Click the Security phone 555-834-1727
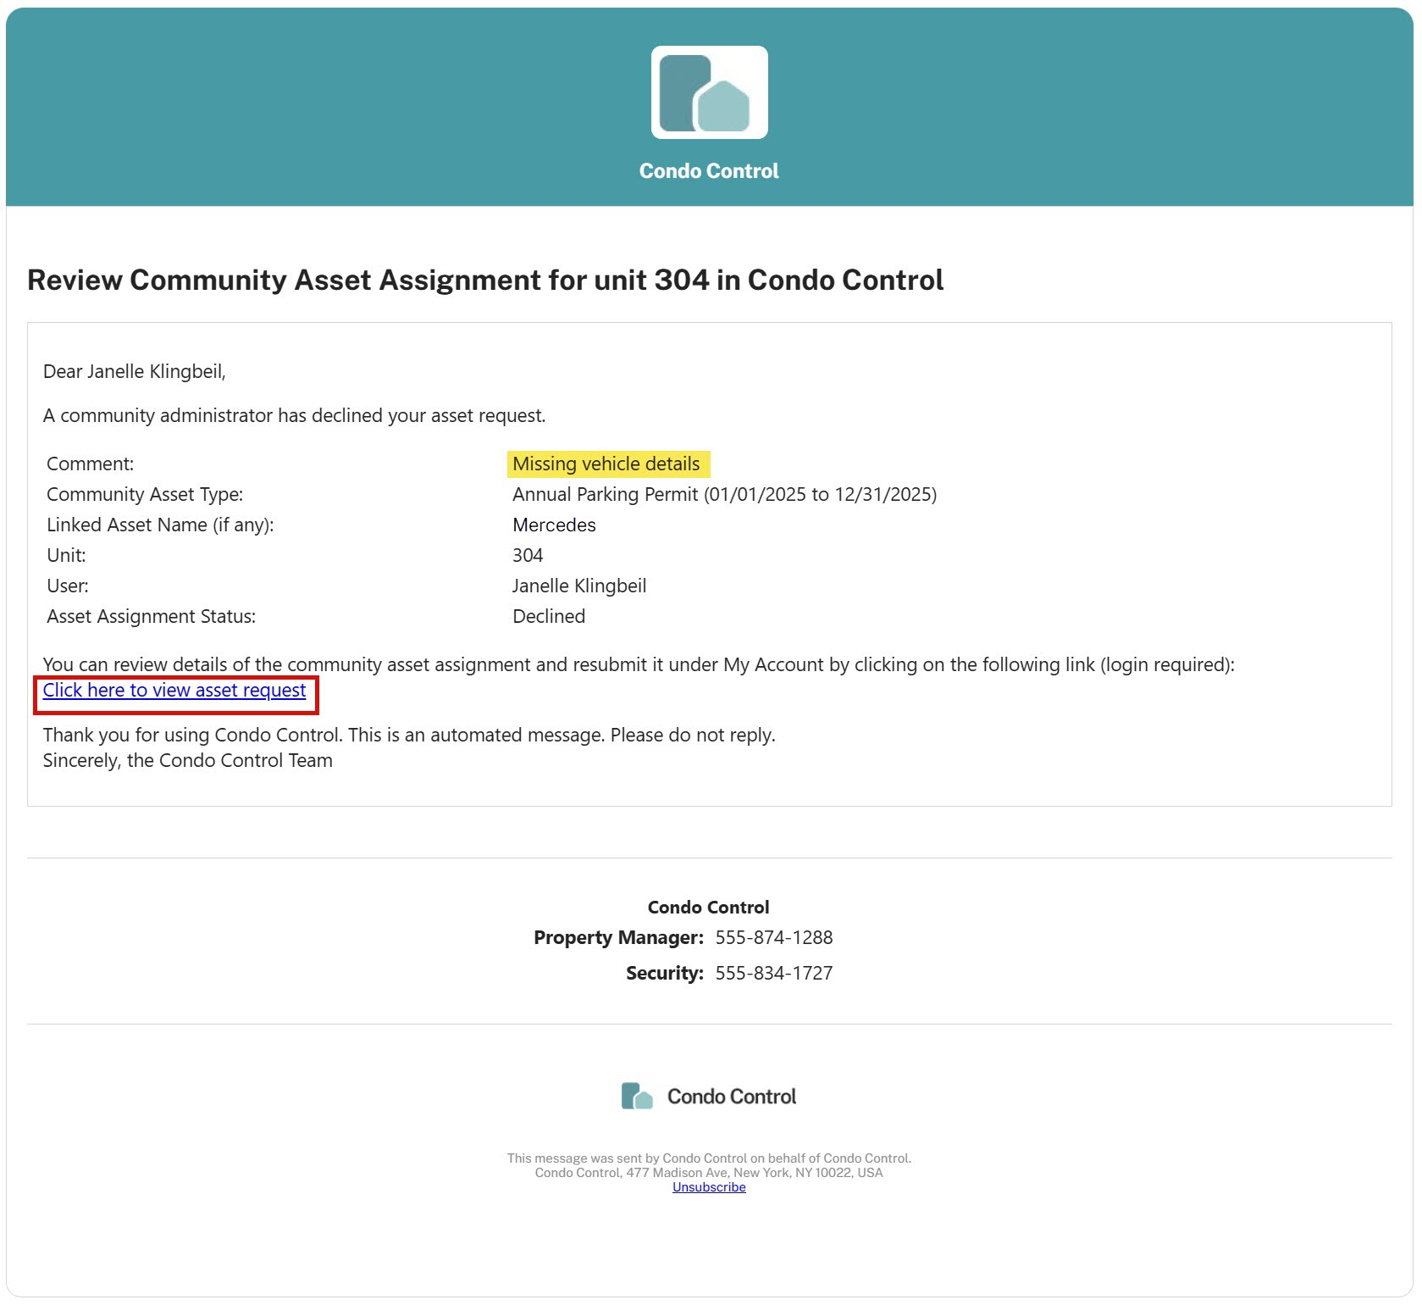 pos(774,973)
